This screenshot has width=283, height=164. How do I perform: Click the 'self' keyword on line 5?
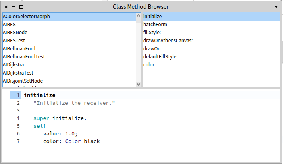pyautogui.click(x=40, y=126)
